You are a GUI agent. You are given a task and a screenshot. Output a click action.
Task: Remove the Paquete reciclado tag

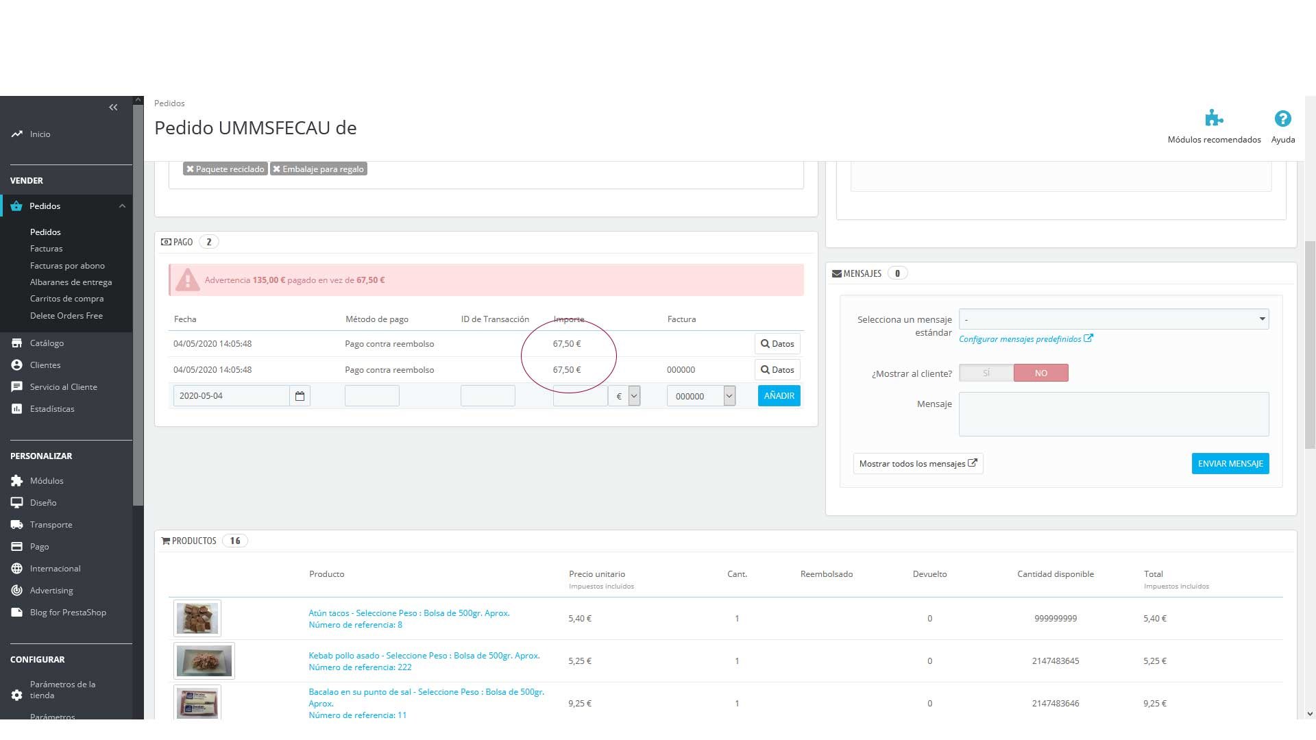point(191,169)
